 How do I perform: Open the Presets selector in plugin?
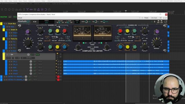47,22
